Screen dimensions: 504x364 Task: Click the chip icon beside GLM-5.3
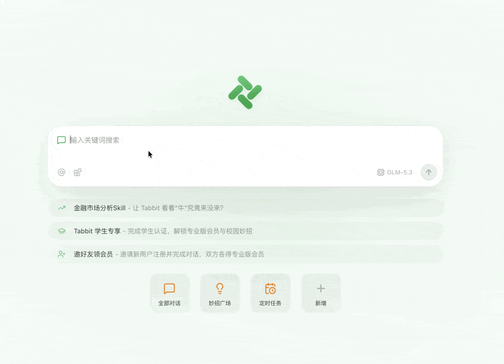381,173
